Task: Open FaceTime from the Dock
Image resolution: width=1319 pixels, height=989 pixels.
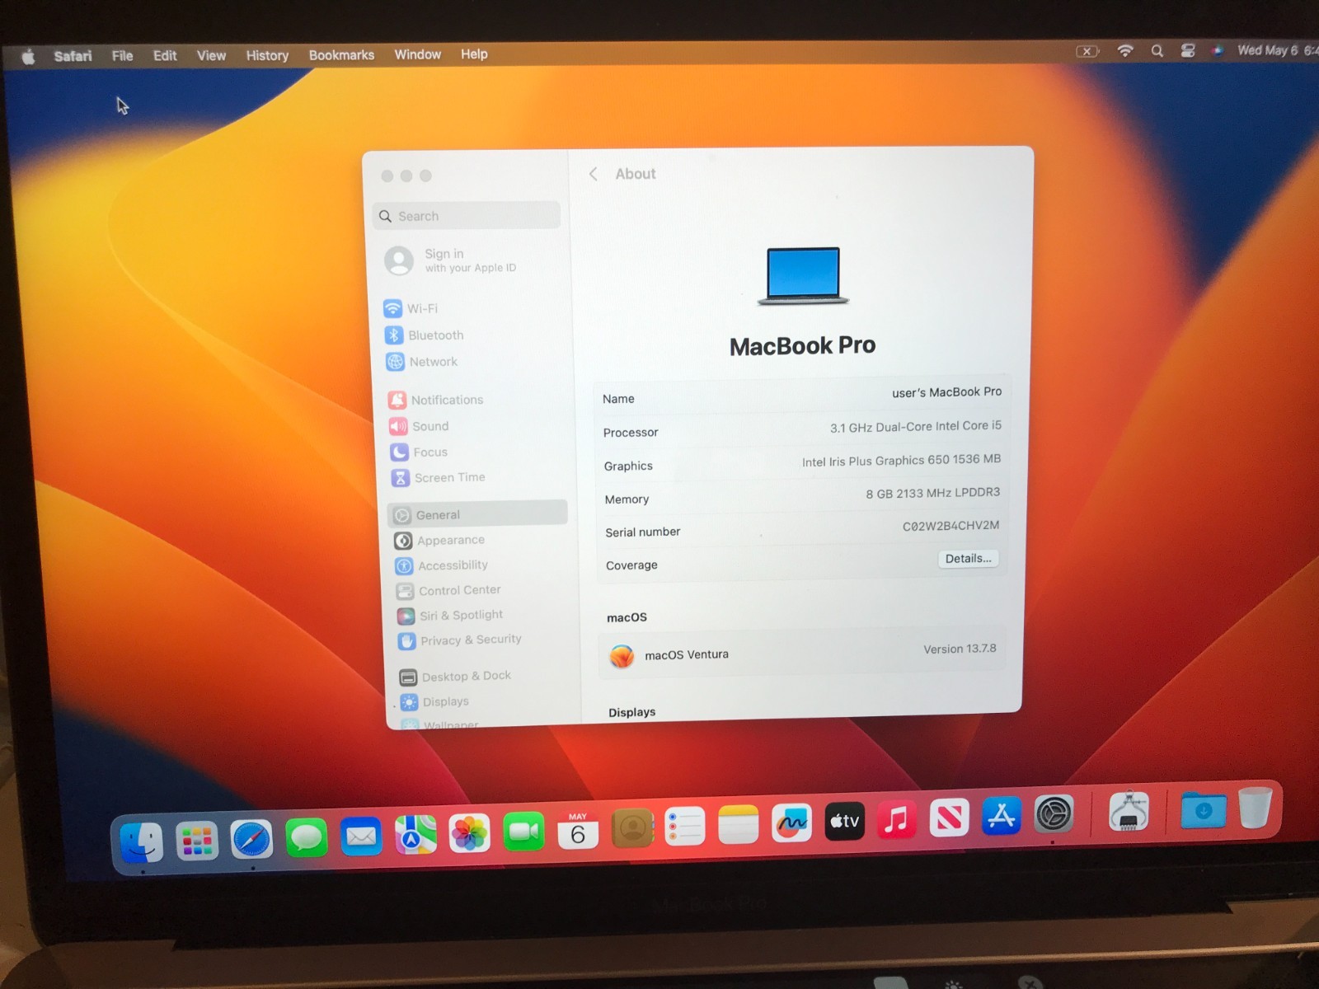Action: point(523,832)
